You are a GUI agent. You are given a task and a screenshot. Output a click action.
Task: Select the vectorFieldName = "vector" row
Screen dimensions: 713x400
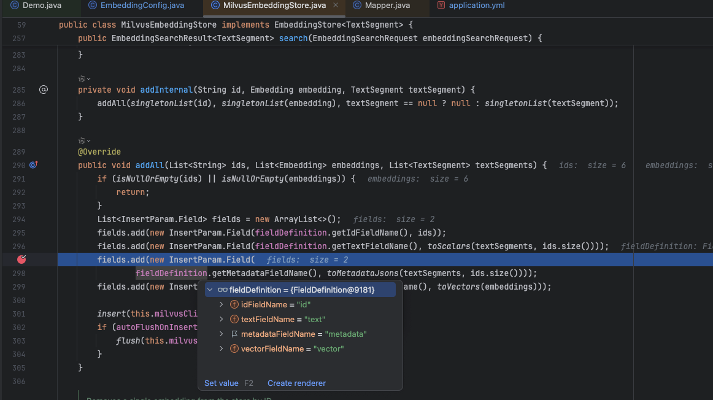point(300,349)
